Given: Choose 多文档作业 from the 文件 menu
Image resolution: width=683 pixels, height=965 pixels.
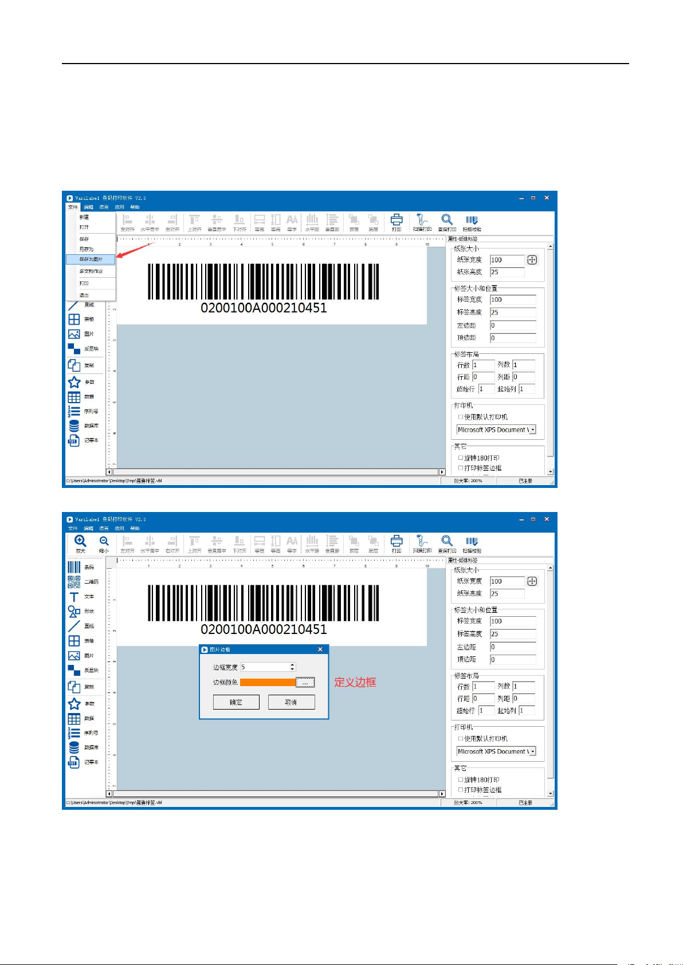Looking at the screenshot, I should 91,271.
